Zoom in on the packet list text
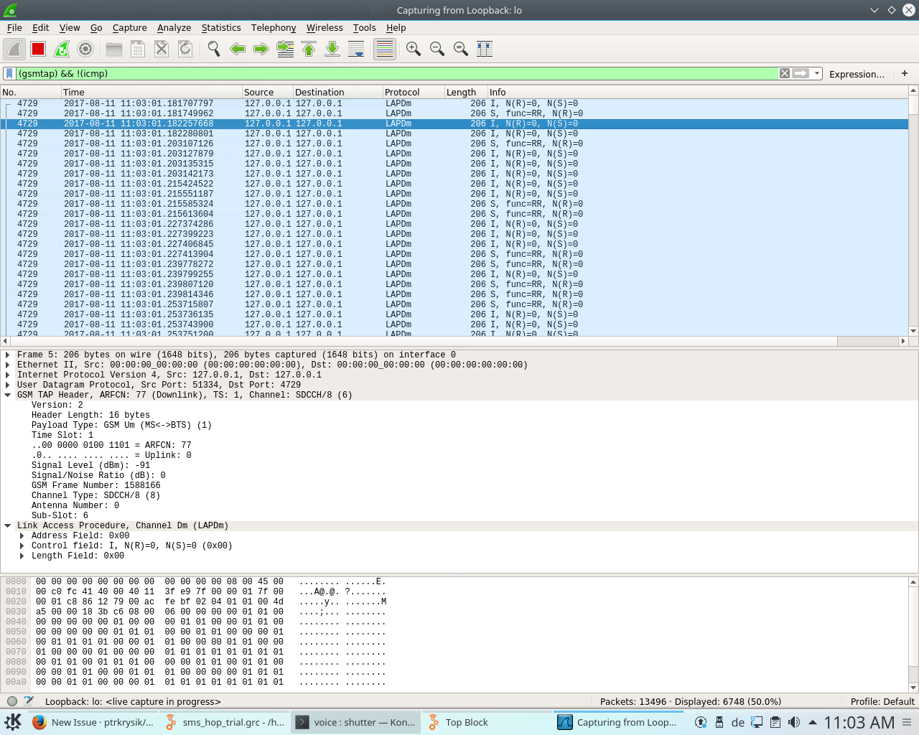Image resolution: width=919 pixels, height=735 pixels. point(413,49)
